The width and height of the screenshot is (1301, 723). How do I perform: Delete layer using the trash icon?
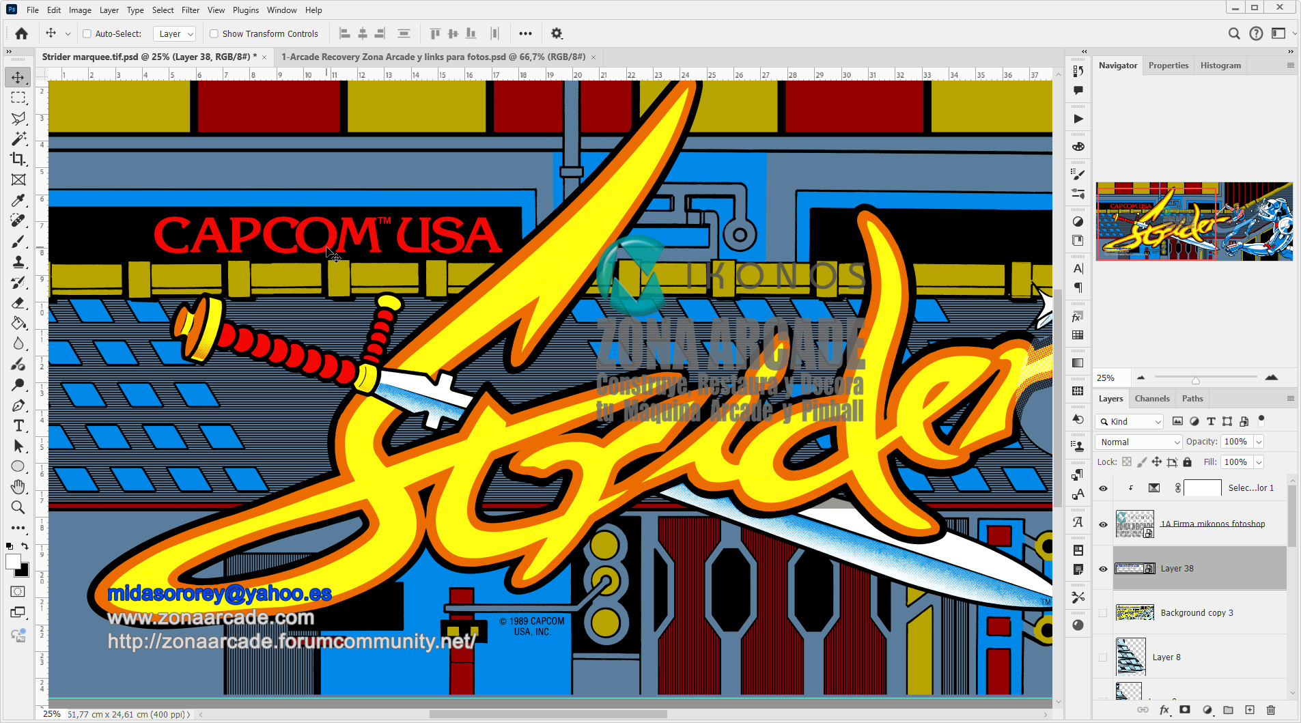coord(1270,710)
